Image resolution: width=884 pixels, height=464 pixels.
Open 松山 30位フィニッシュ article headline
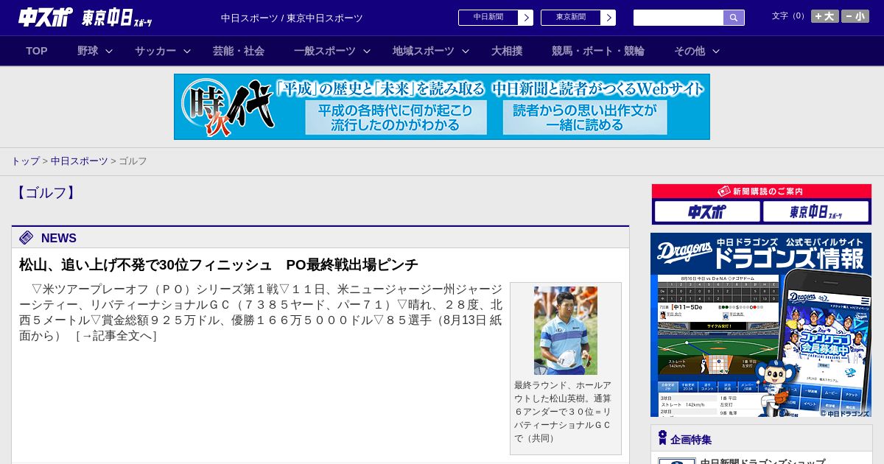(219, 264)
